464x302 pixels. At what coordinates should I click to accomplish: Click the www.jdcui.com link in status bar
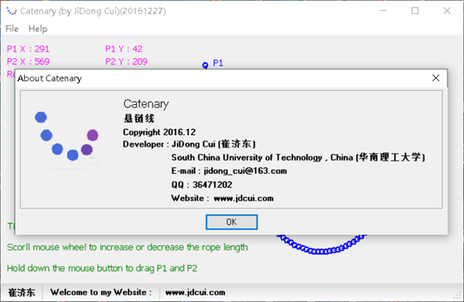click(196, 292)
